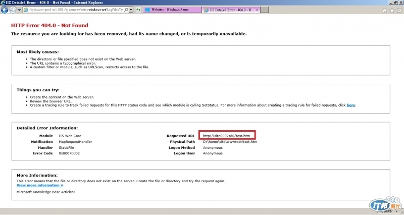Click the Logon User value Anonymous
404x215 pixels.
click(x=213, y=153)
